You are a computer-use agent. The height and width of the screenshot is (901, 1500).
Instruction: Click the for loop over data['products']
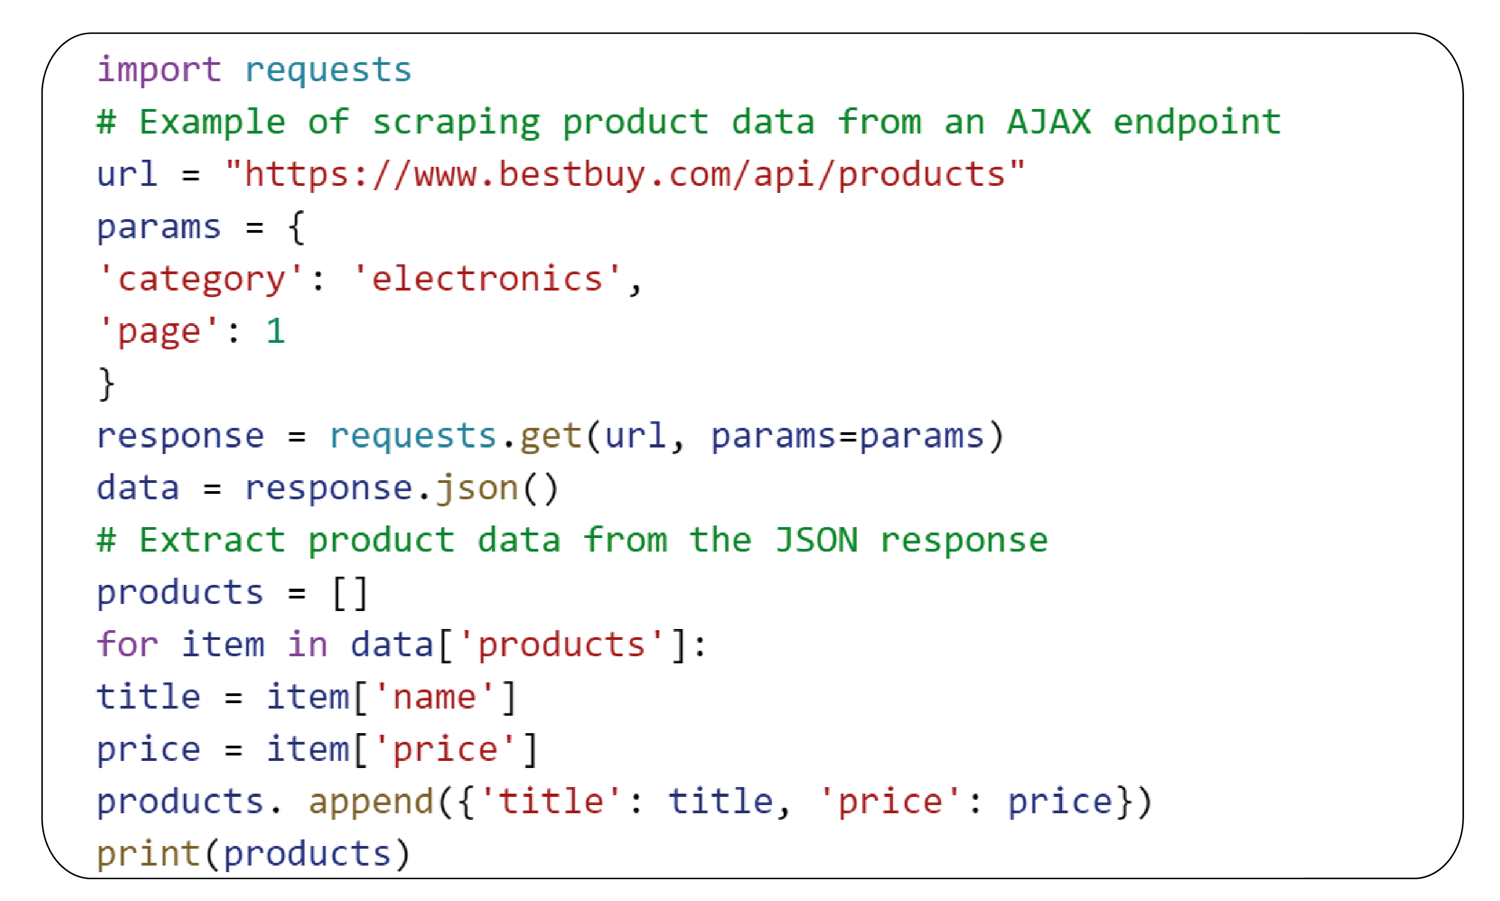click(401, 645)
